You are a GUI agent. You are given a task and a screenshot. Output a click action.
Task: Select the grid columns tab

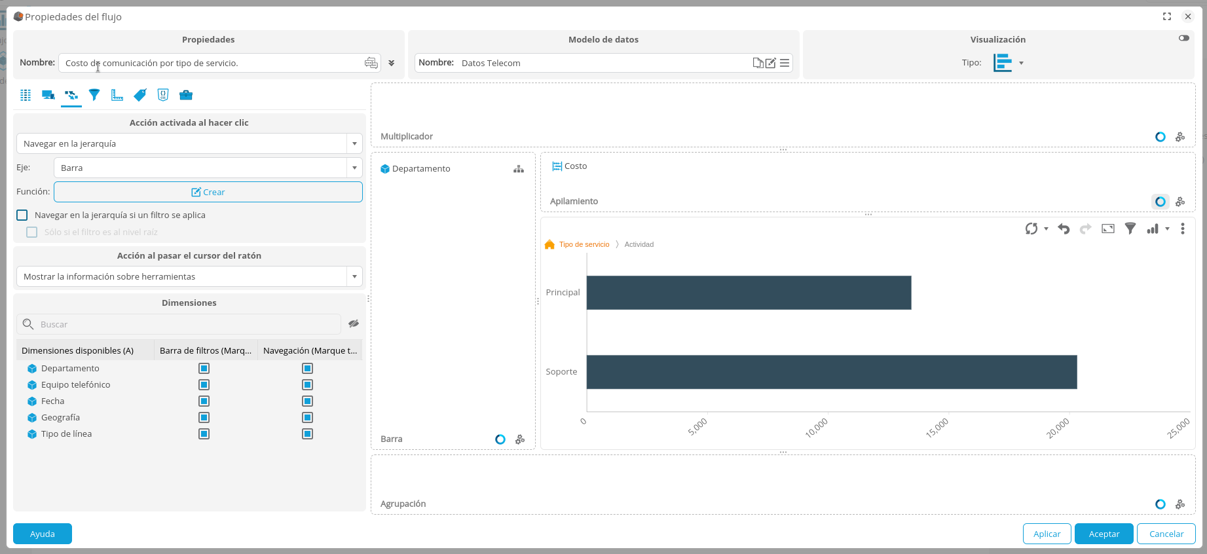[x=26, y=96]
